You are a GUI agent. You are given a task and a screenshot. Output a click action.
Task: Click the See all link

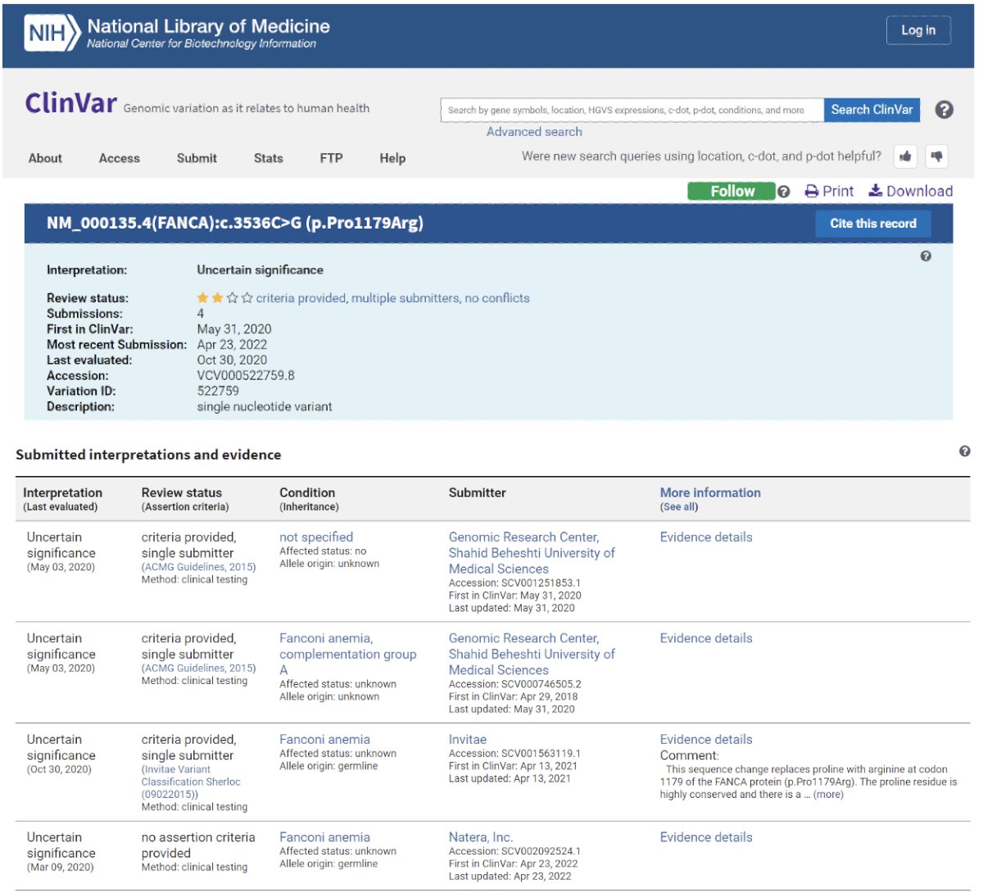pos(679,507)
